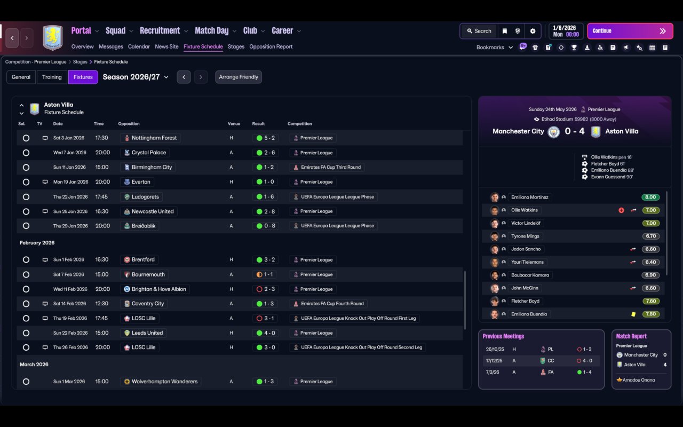
Task: Click the Search button
Action: coord(479,31)
